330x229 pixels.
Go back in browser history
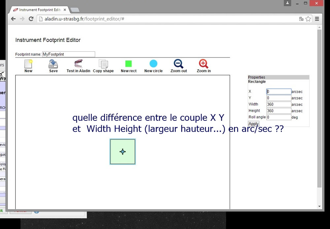click(13, 19)
